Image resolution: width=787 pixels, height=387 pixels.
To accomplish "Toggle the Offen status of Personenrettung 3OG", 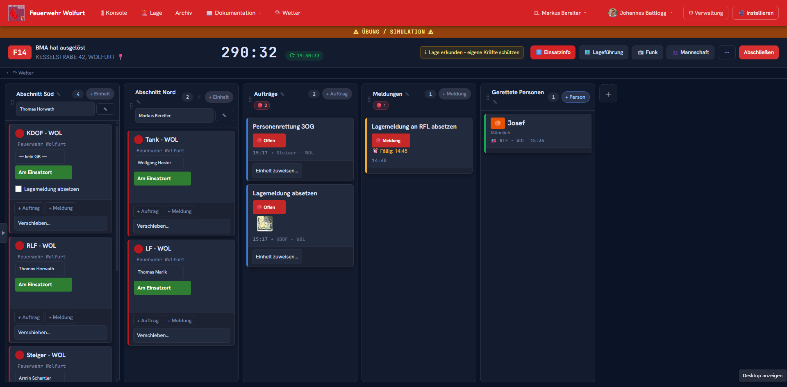I will [269, 140].
